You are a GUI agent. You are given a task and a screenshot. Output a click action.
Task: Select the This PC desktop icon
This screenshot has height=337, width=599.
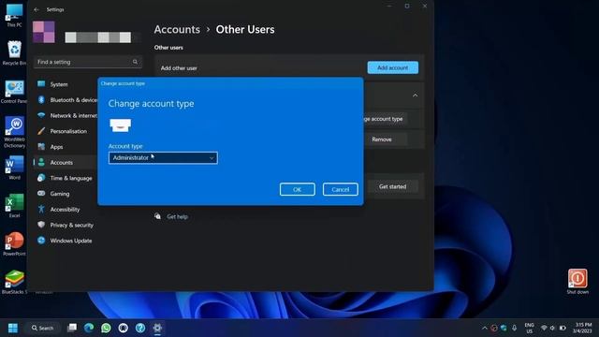[14, 15]
